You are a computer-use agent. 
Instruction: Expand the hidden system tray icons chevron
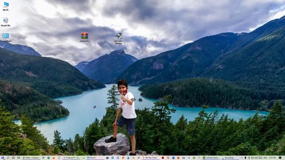click(242, 158)
